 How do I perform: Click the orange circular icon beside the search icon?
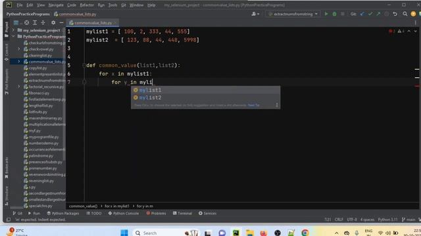coord(413,14)
